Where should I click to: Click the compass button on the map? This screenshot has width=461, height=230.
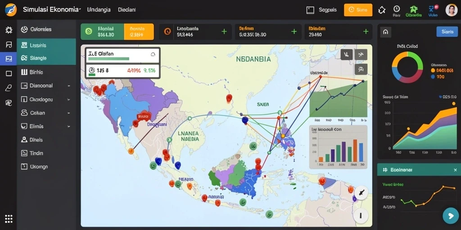(361, 193)
